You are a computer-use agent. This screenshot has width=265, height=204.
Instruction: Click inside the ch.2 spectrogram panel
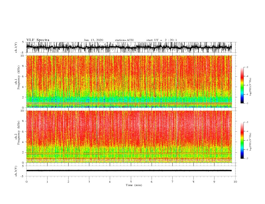click(129, 137)
